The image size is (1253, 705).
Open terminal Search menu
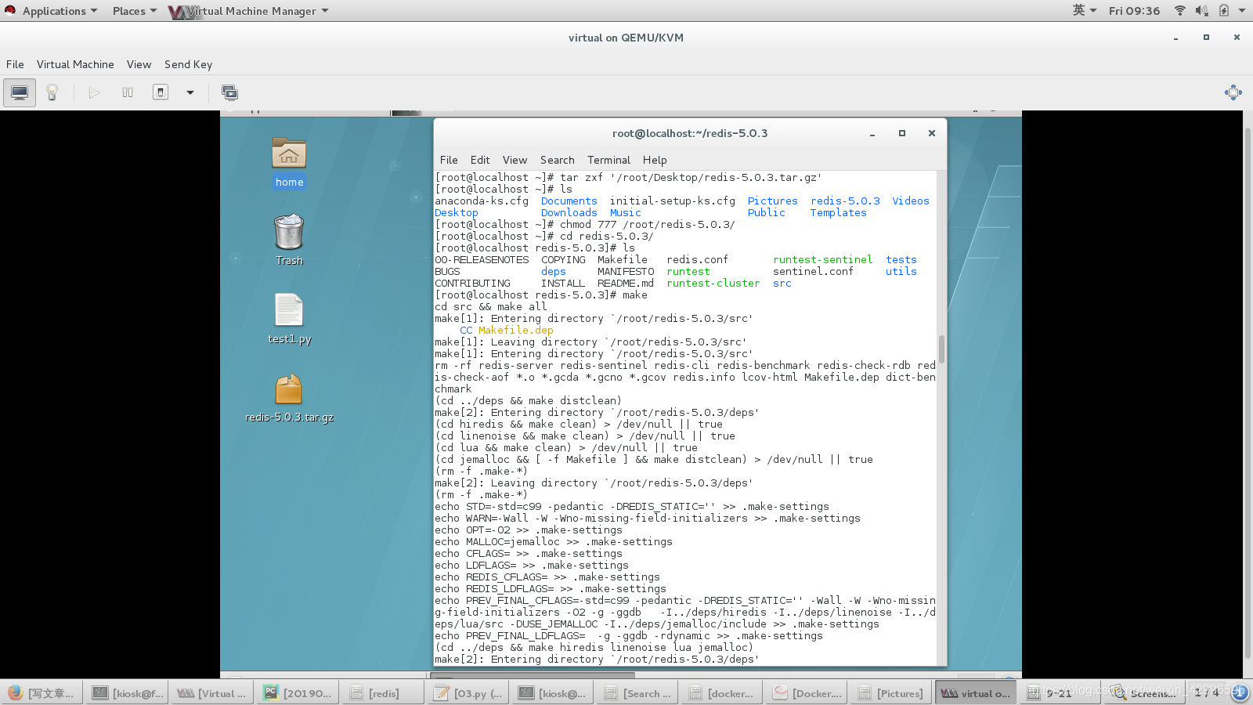(557, 160)
